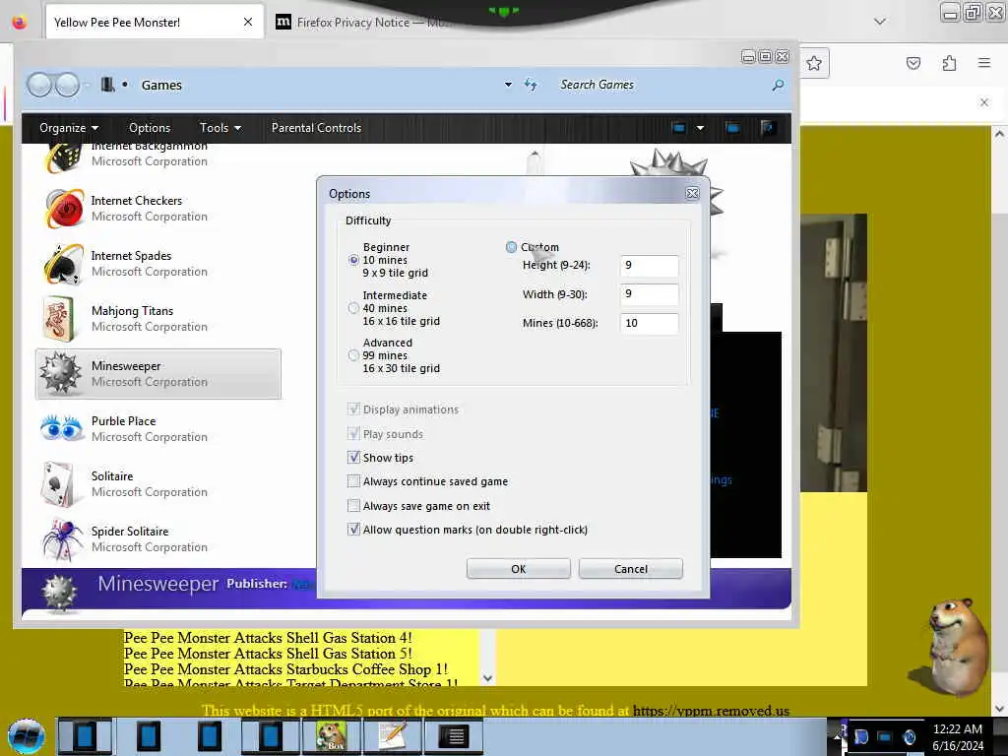Image resolution: width=1008 pixels, height=756 pixels.
Task: Toggle Show tips checkbox
Action: pyautogui.click(x=353, y=458)
